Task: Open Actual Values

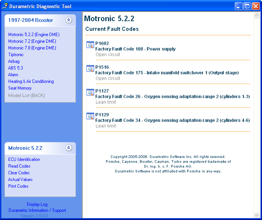Action: click(20, 179)
